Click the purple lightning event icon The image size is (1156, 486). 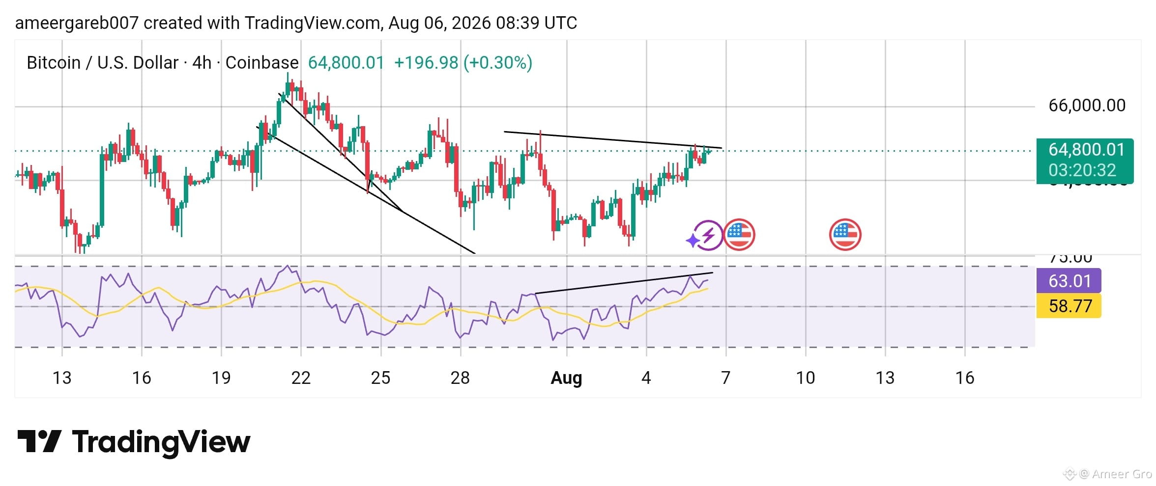pyautogui.click(x=708, y=235)
